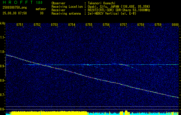181x115 pixels.
Task: Click the 0.6 kHz axis label
Action: pyautogui.click(x=2, y=109)
